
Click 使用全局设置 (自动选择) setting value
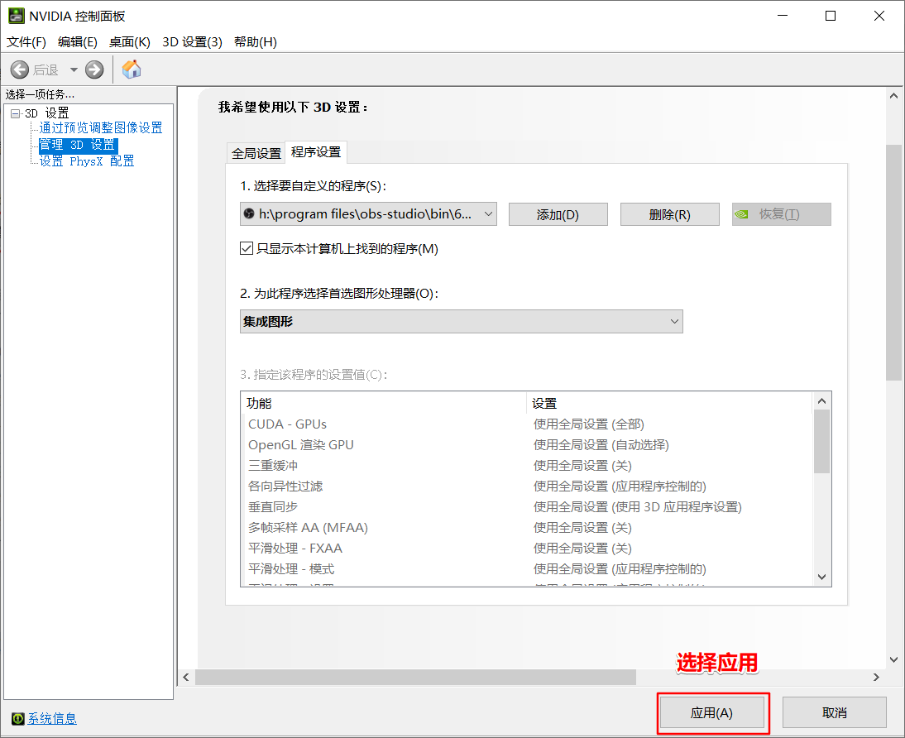(601, 444)
